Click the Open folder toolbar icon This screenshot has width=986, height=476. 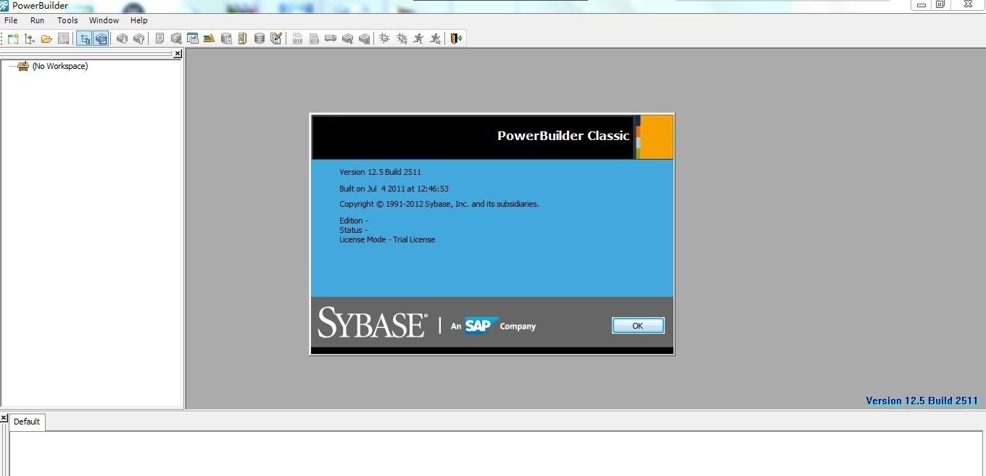pos(46,38)
